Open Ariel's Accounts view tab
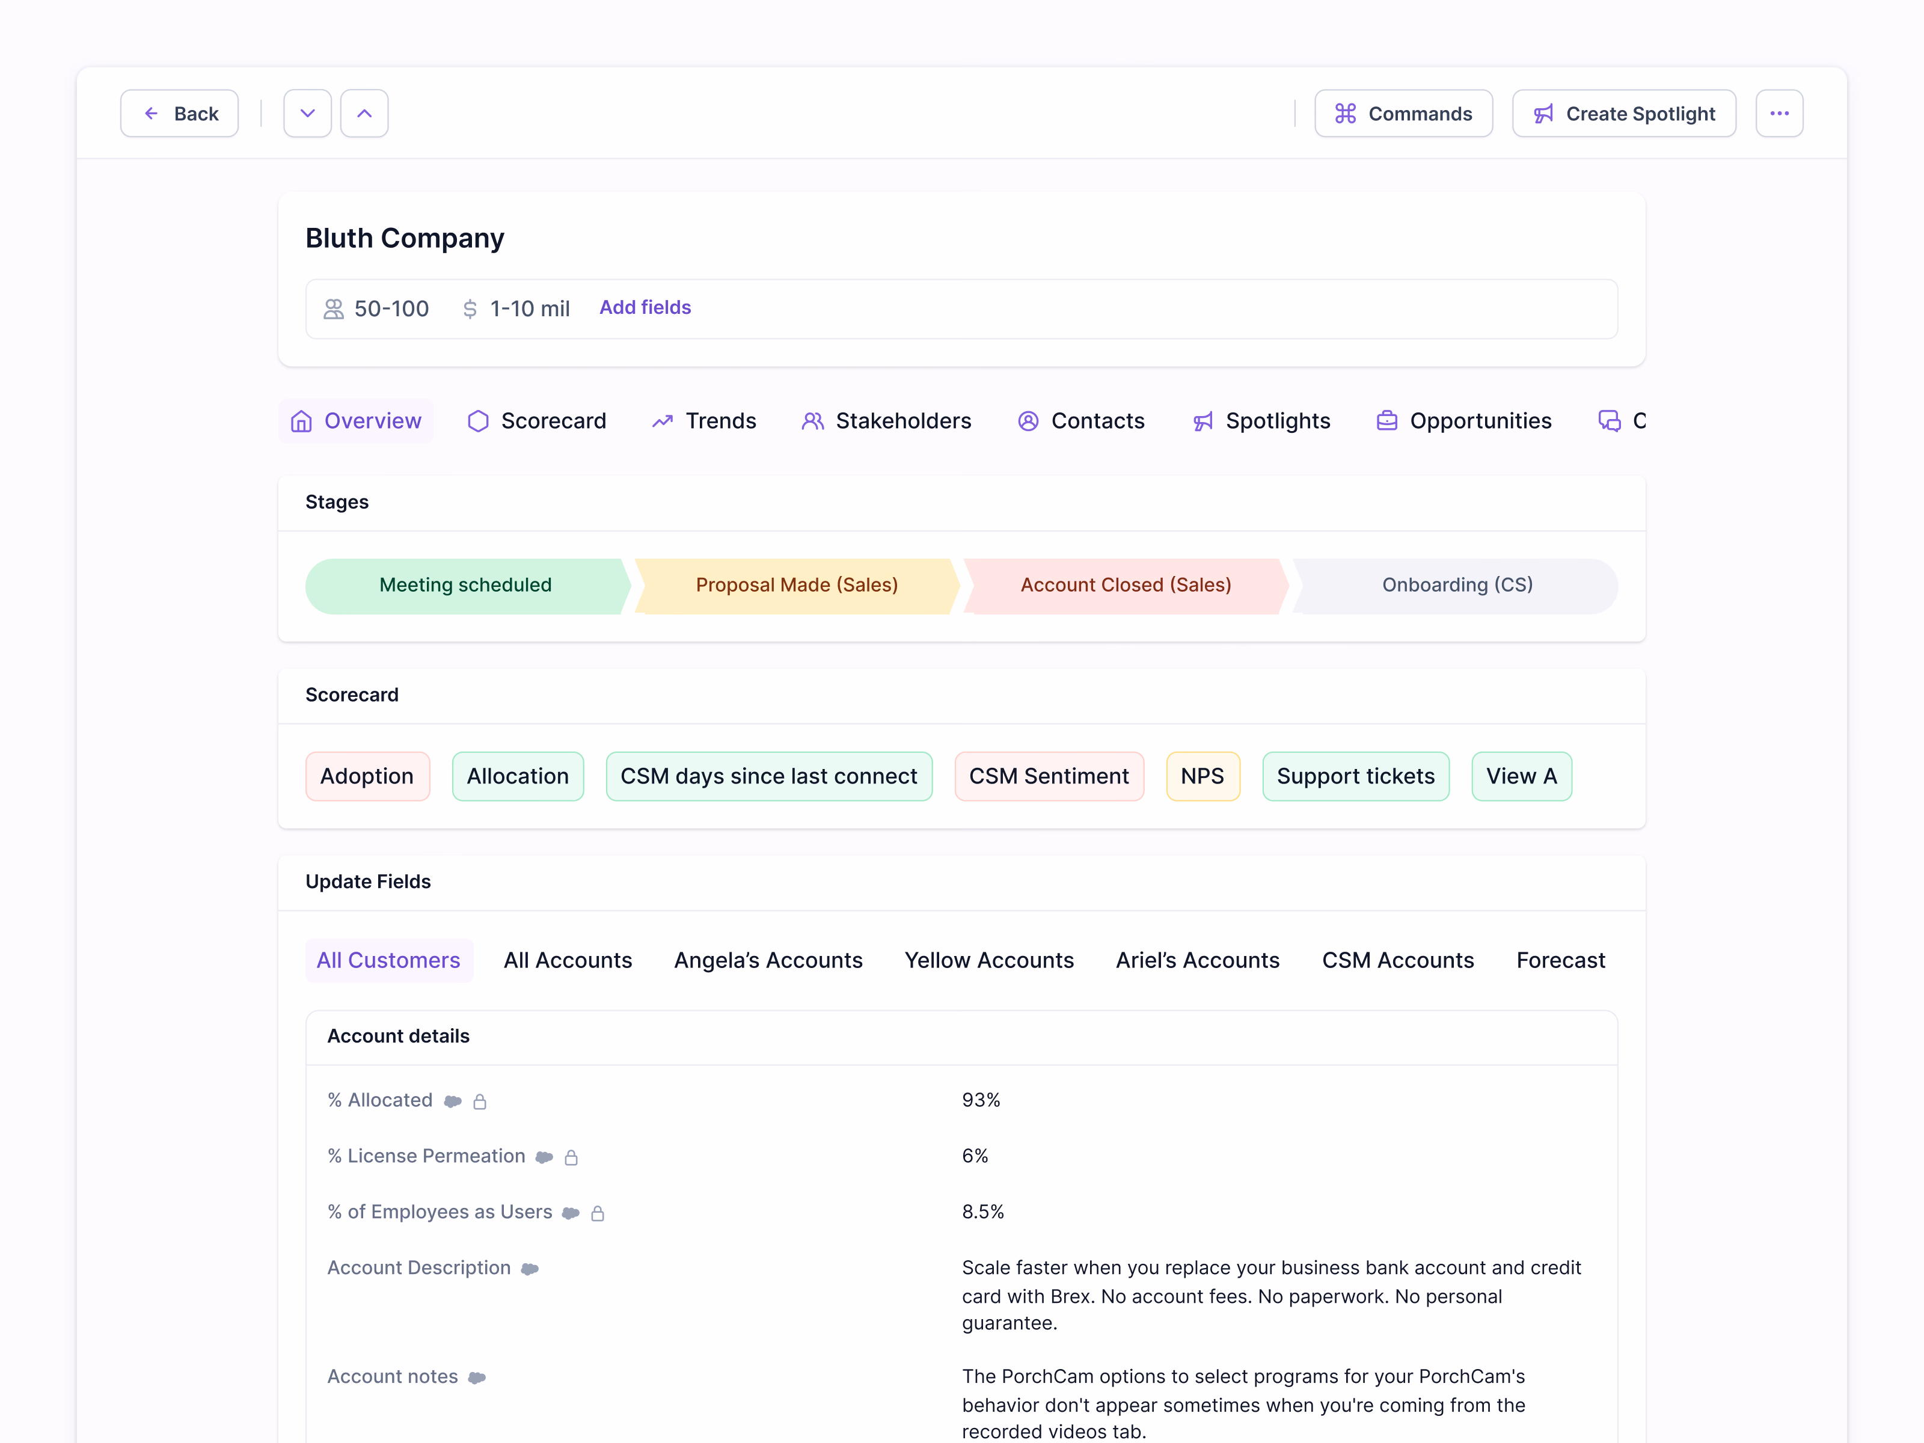The height and width of the screenshot is (1443, 1924). point(1198,960)
